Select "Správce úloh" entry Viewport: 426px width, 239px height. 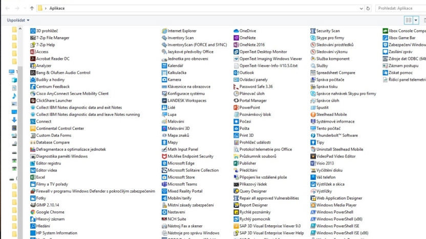tap(325, 101)
